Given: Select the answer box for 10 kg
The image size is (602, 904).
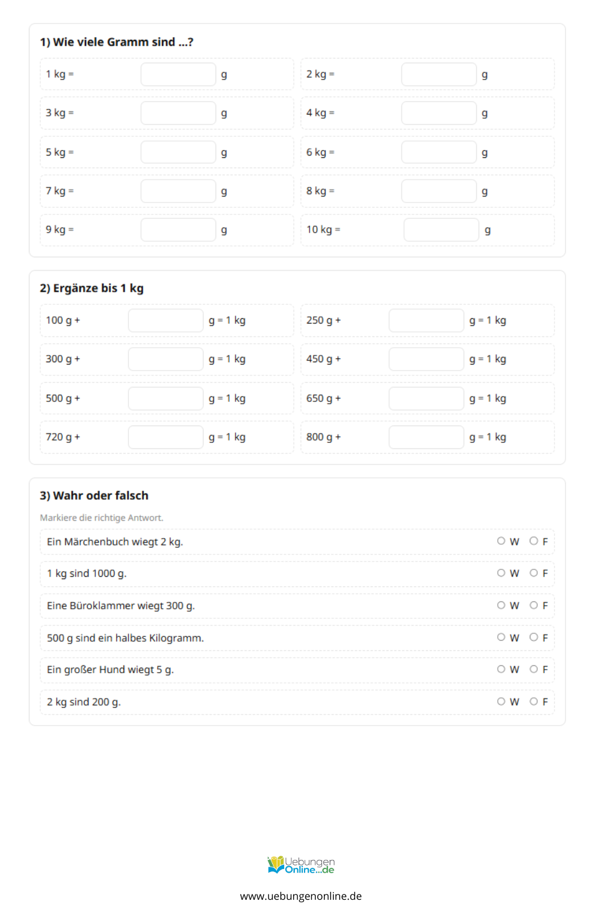Looking at the screenshot, I should (x=441, y=230).
